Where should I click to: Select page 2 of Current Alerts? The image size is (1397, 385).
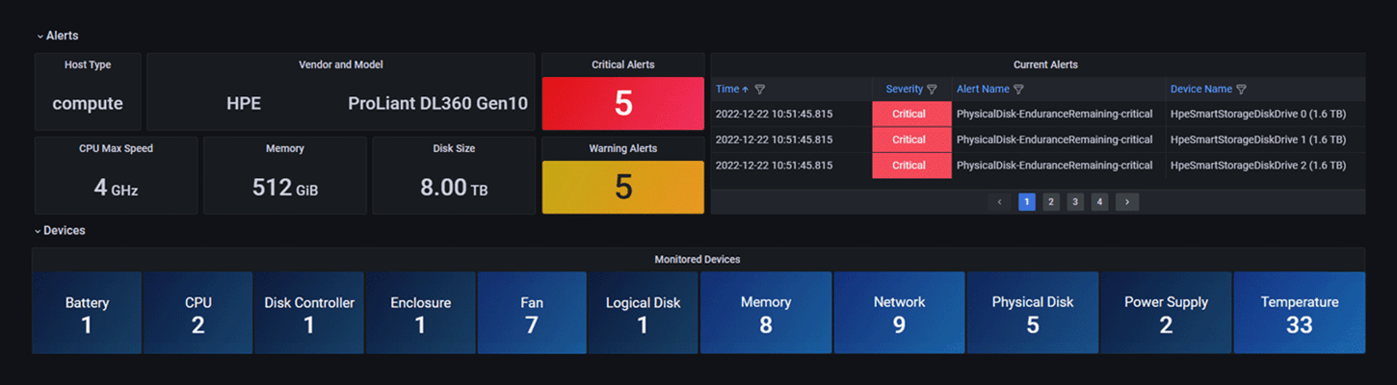pos(1051,202)
